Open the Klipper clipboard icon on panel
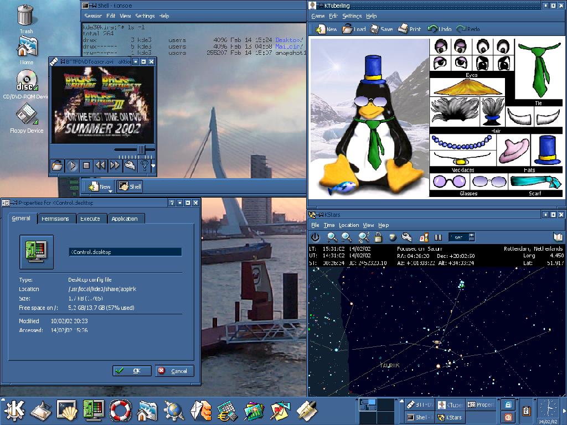This screenshot has width=567, height=425. 526,411
